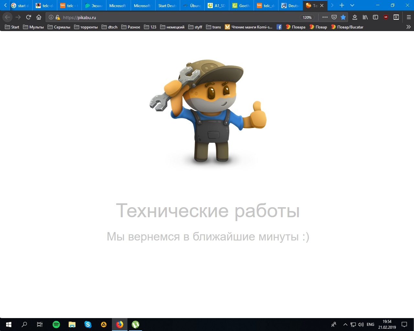
Task: Open the Разное bookmarks folder
Action: [131, 27]
